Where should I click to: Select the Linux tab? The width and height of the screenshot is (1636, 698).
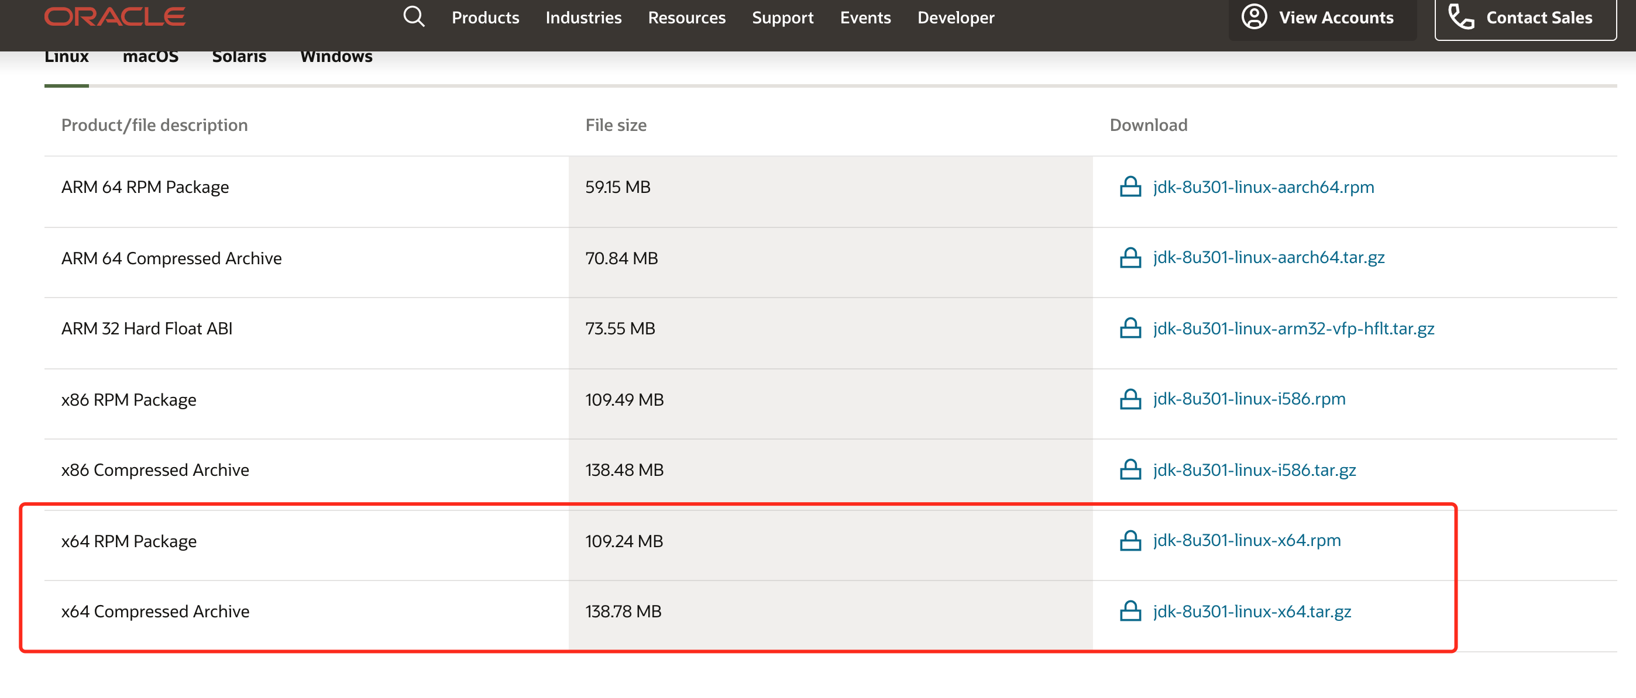[67, 57]
